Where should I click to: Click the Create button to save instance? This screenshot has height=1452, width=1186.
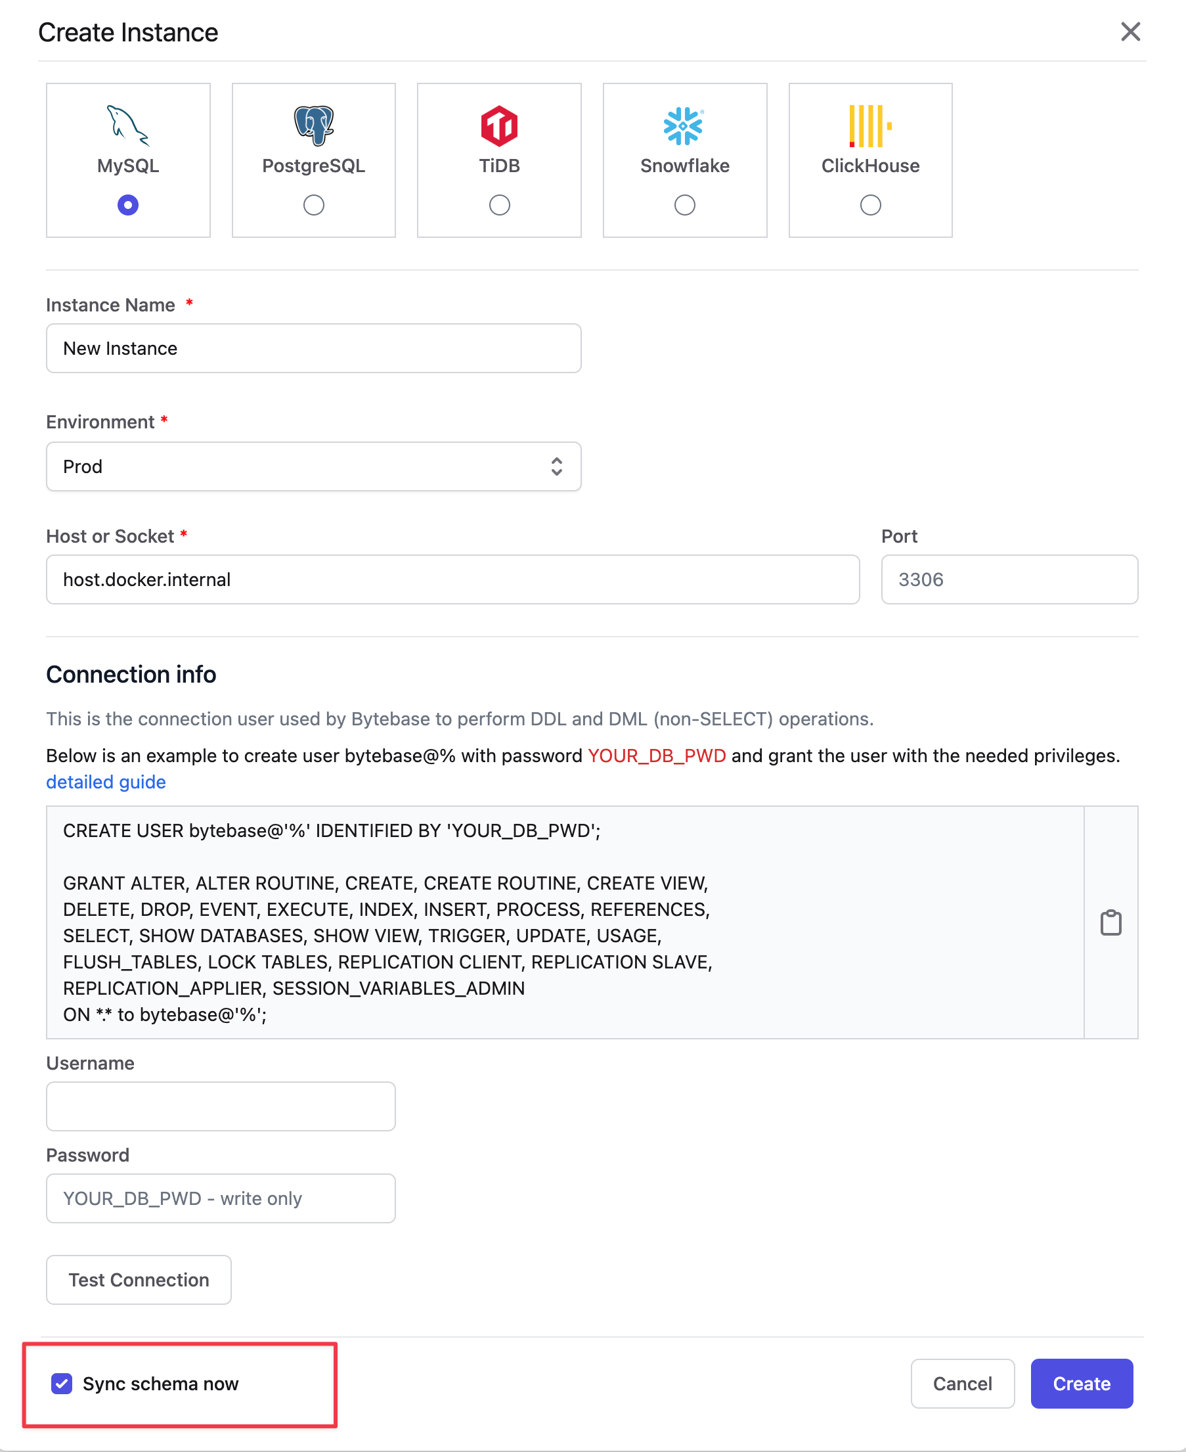coord(1081,1384)
